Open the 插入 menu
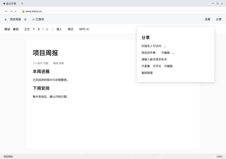The image size is (226, 159). tap(59, 29)
